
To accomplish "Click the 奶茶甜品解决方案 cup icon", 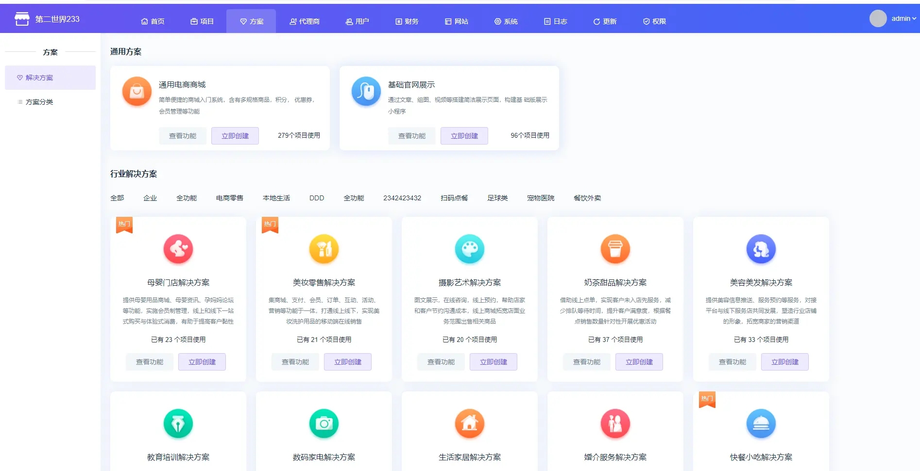I will click(x=615, y=249).
